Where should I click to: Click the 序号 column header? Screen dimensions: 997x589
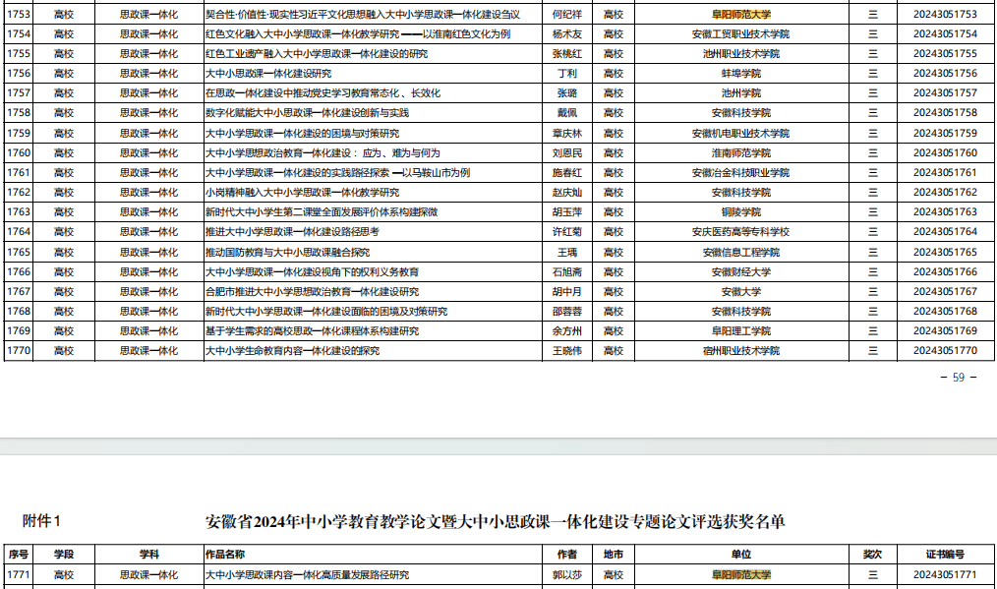coord(18,555)
